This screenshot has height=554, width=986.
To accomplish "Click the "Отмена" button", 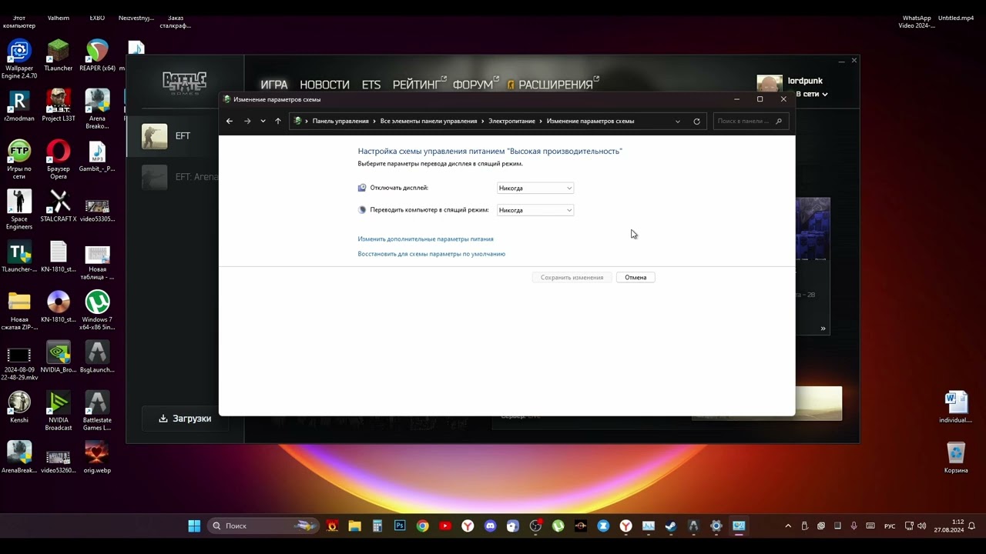I will coord(636,277).
